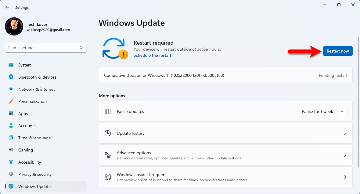360x194 pixels.
Task: Click the Gaming controller icon
Action: coord(11,150)
